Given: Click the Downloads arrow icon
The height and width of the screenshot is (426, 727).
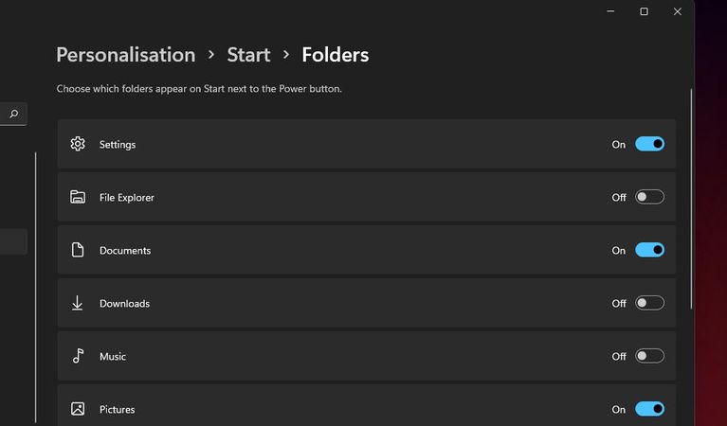Looking at the screenshot, I should click(78, 303).
